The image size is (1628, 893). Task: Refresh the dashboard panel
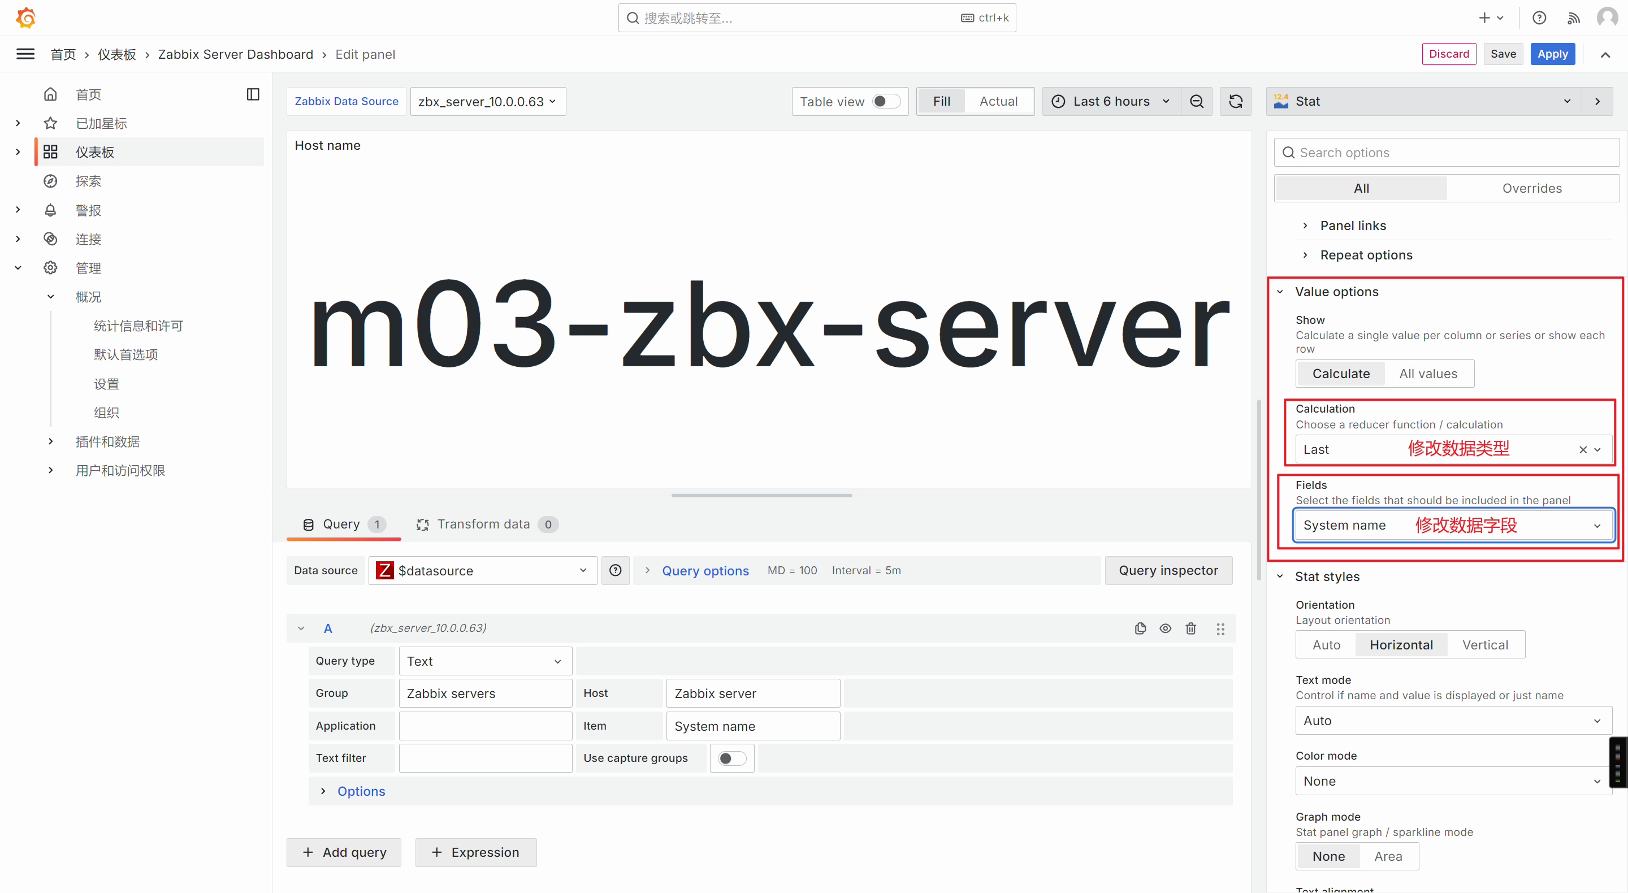click(x=1236, y=101)
